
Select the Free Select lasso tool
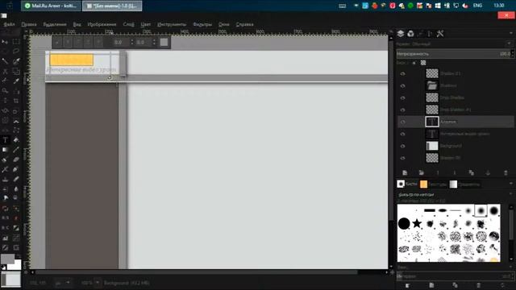click(16, 52)
